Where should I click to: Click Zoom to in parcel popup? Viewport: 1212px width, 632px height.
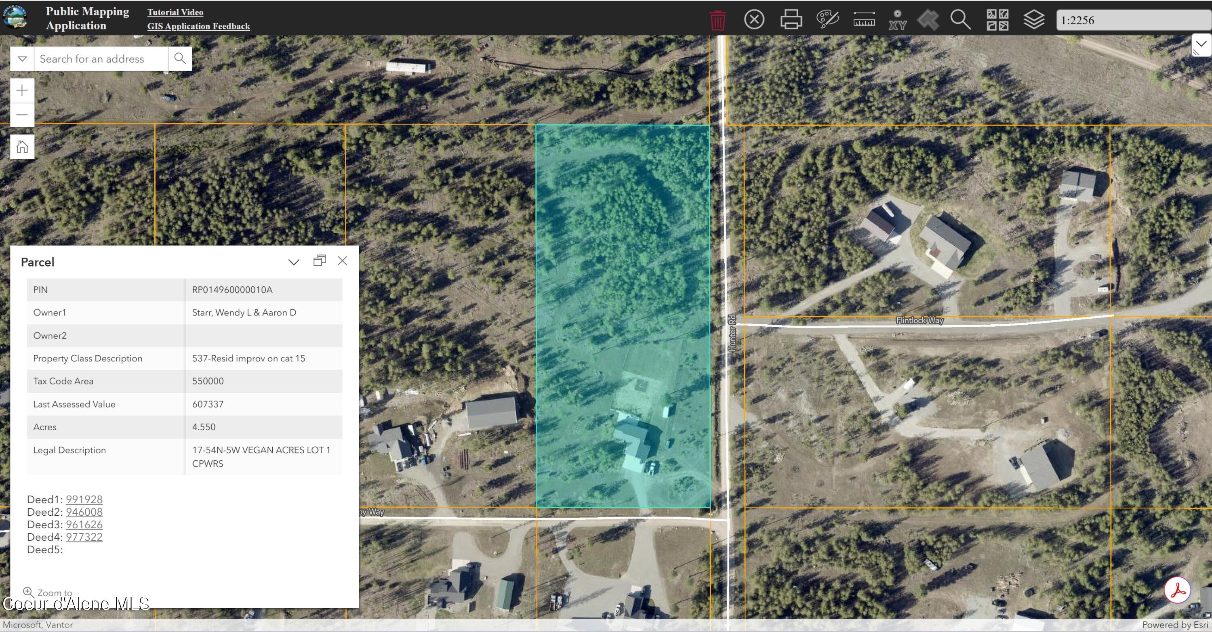(x=48, y=592)
